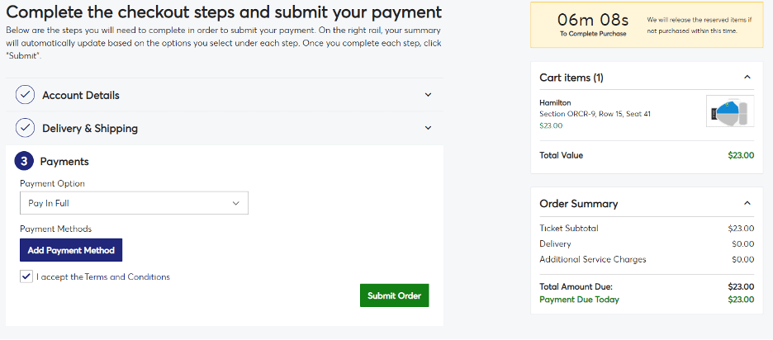Click the Order Summary header text
773x340 pixels.
point(579,204)
